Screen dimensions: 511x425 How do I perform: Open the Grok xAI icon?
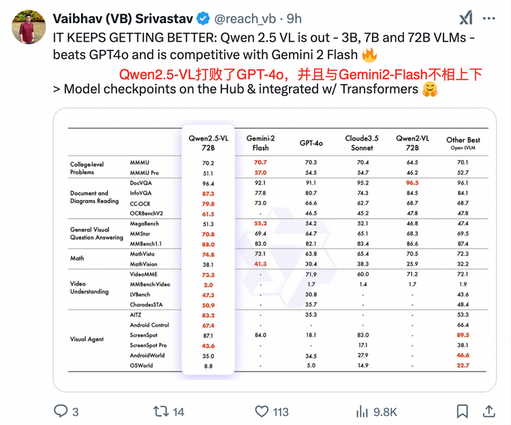pos(466,18)
